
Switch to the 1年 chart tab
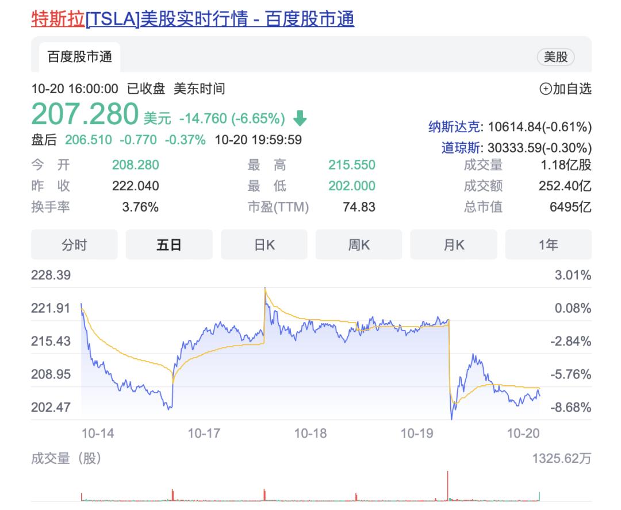(548, 245)
